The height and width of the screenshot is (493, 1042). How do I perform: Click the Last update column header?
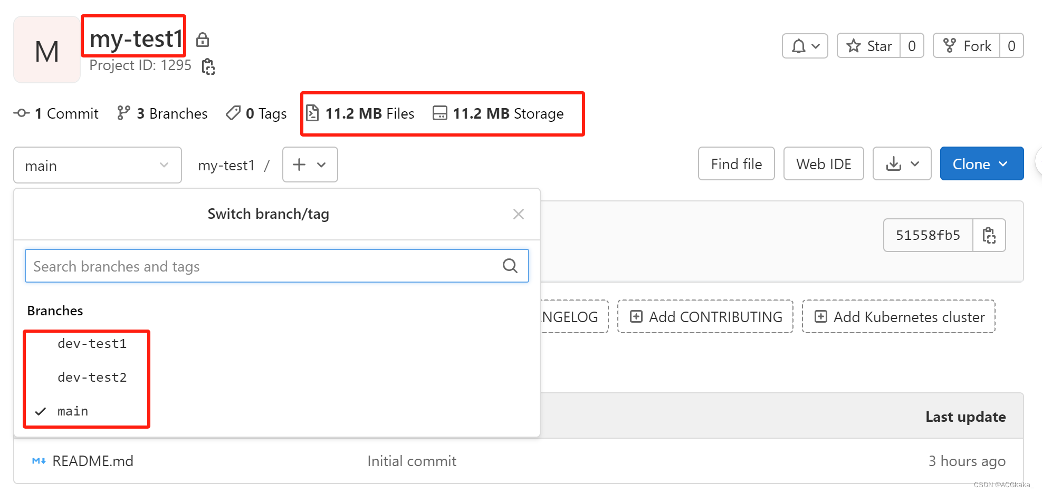tap(965, 417)
